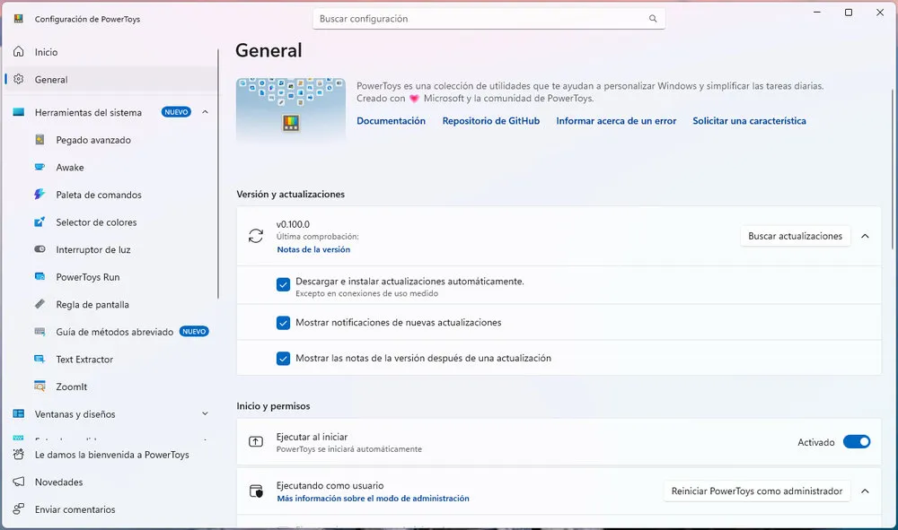This screenshot has height=530, width=898.
Task: Click the Paleta de comandos lightning icon
Action: (x=40, y=195)
